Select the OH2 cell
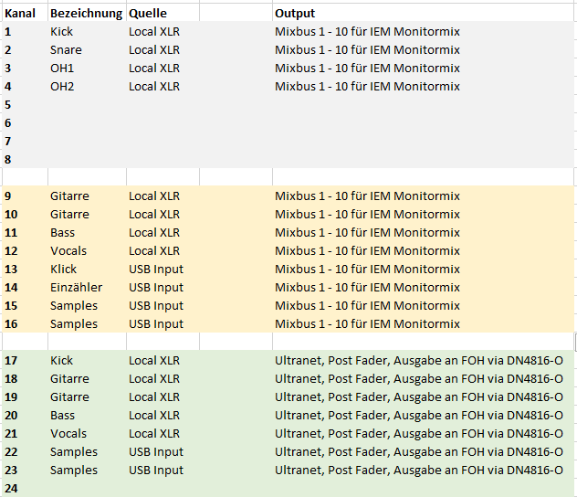This screenshot has height=497, width=577. click(63, 87)
